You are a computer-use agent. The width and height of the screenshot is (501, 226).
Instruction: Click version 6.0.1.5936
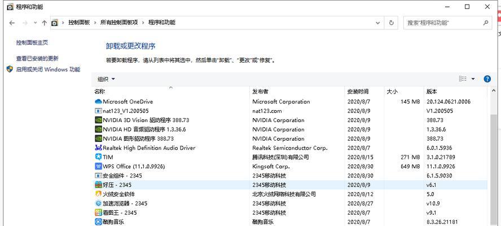click(x=440, y=148)
